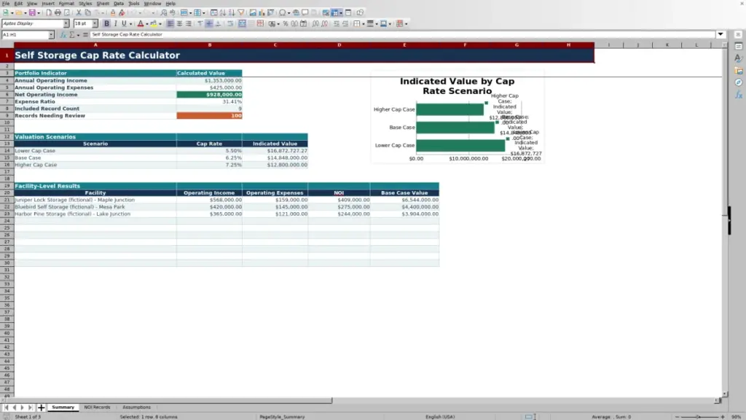Screen dimensions: 746x420
Task: Toggle Wrap Text button
Action: pyautogui.click(x=230, y=23)
